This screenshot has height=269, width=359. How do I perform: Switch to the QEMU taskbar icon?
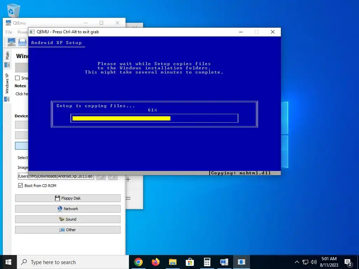point(241,262)
